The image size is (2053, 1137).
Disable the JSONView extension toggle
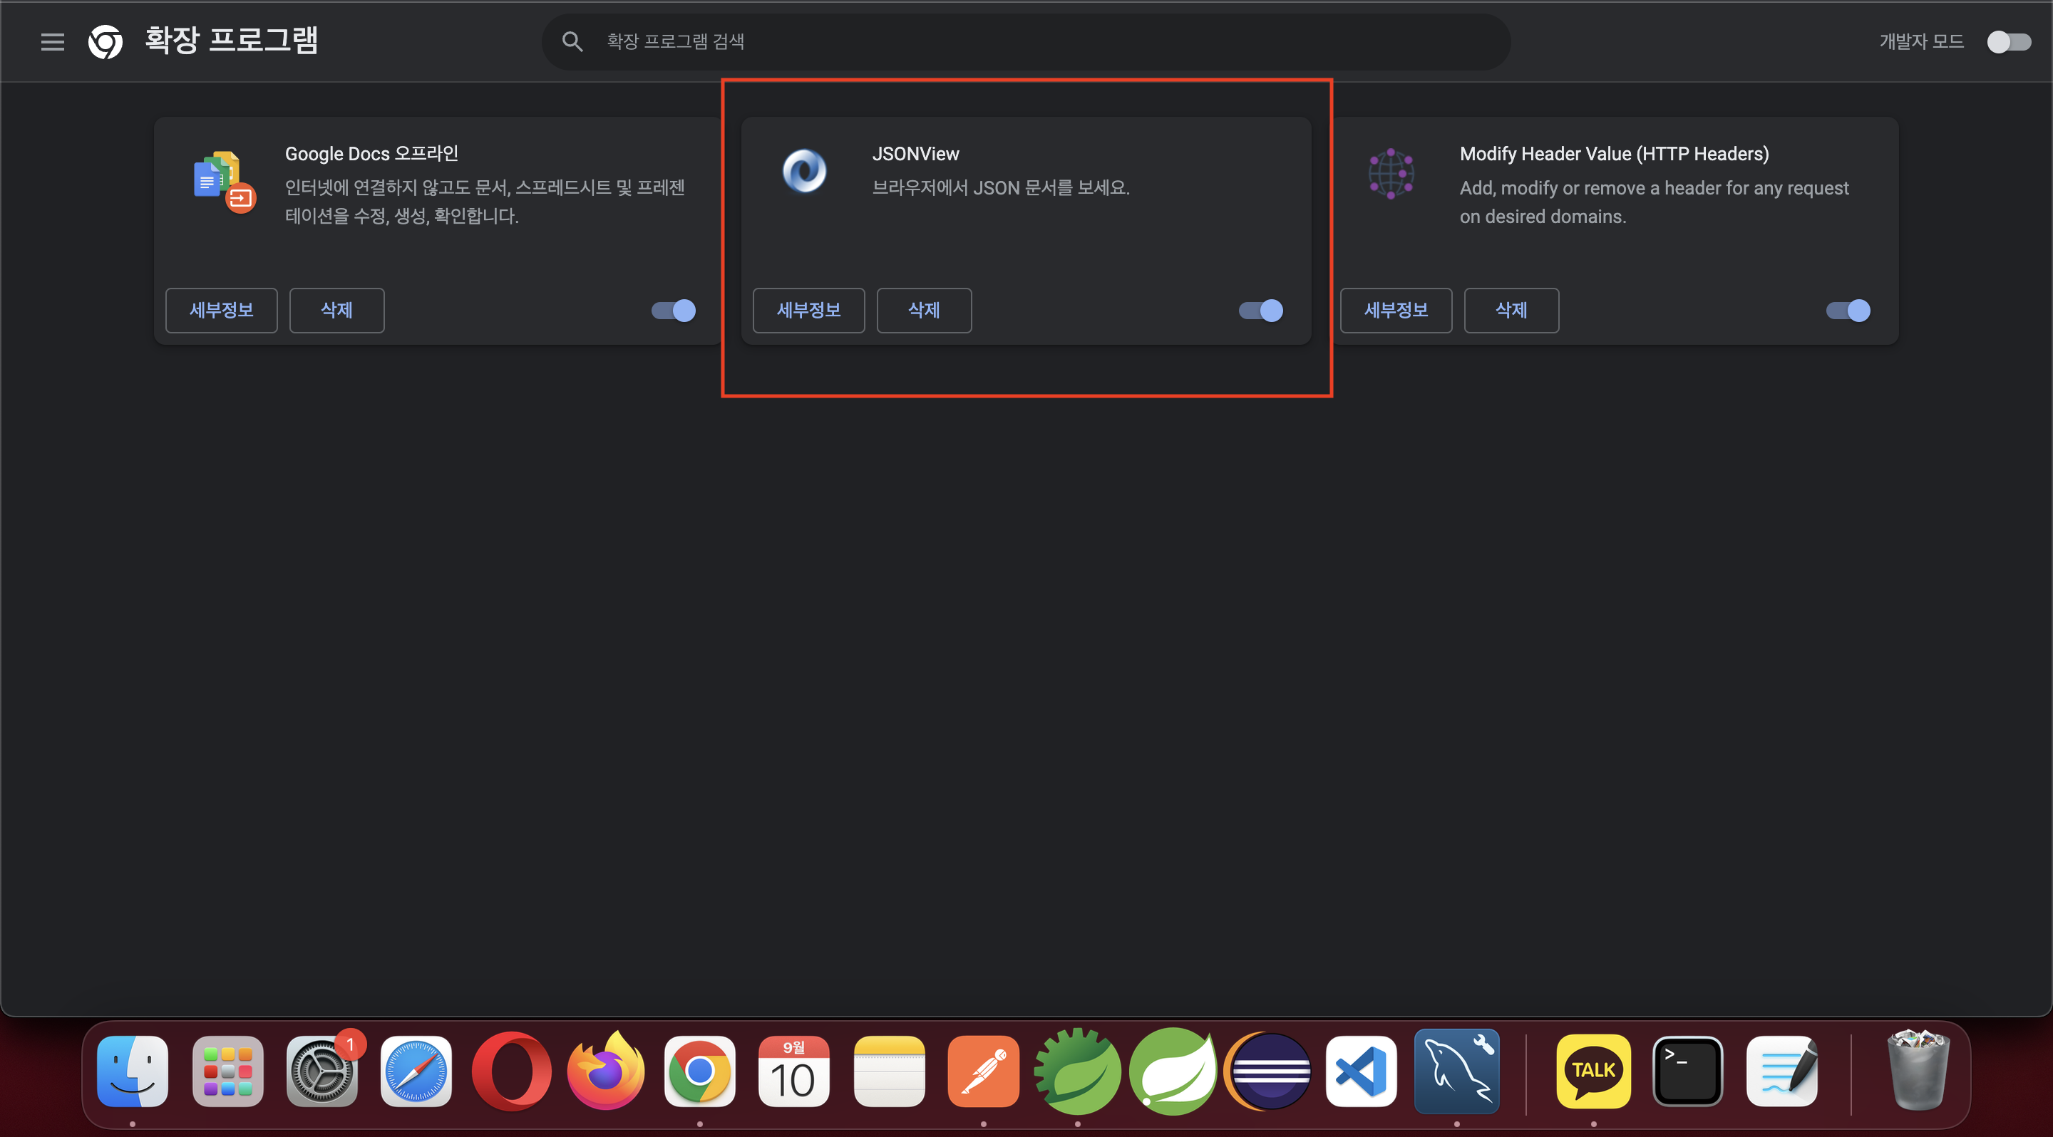1261,311
